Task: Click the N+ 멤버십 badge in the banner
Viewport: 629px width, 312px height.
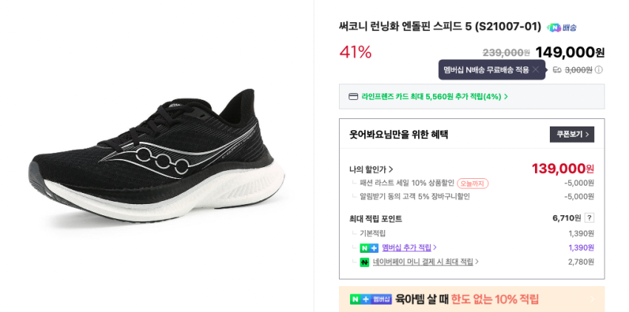Action: pos(371,299)
